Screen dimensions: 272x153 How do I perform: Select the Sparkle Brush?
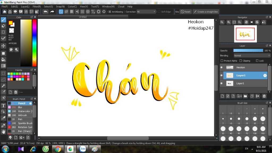(x=20, y=123)
